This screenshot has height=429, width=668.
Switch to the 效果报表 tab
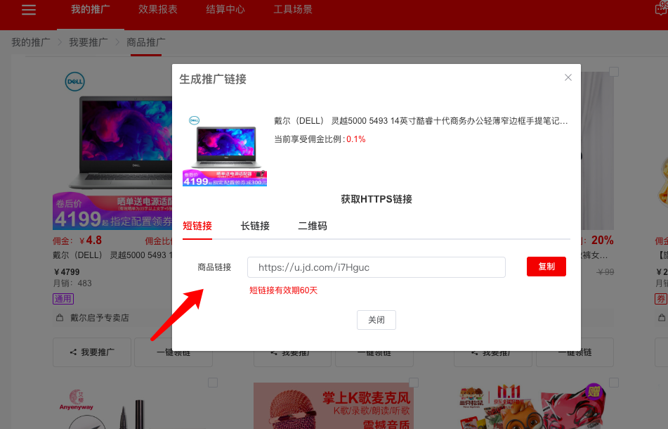click(157, 9)
